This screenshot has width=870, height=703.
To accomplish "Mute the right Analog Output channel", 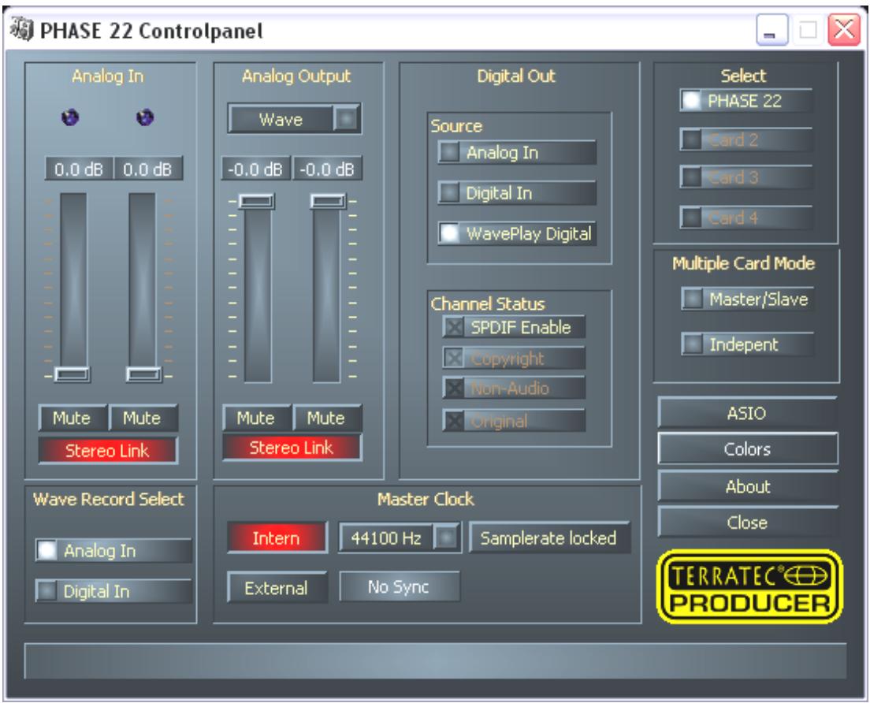I will pos(327,418).
